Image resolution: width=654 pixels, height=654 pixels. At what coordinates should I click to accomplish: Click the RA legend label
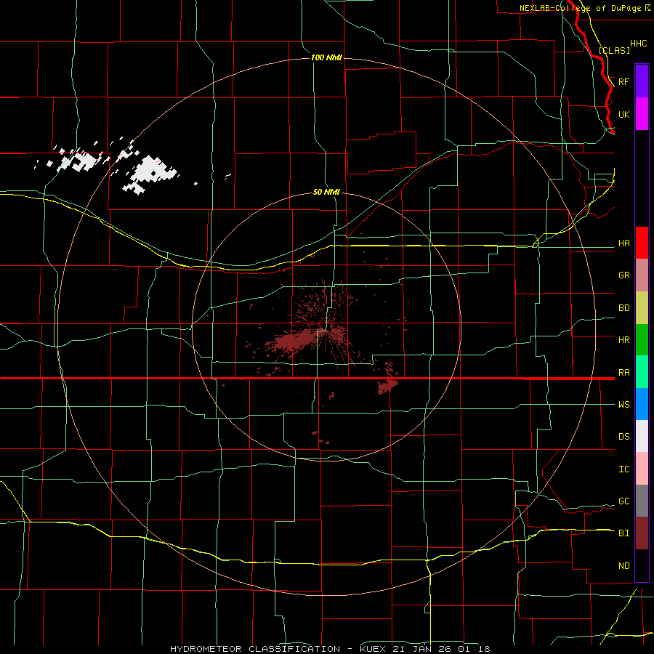click(623, 373)
